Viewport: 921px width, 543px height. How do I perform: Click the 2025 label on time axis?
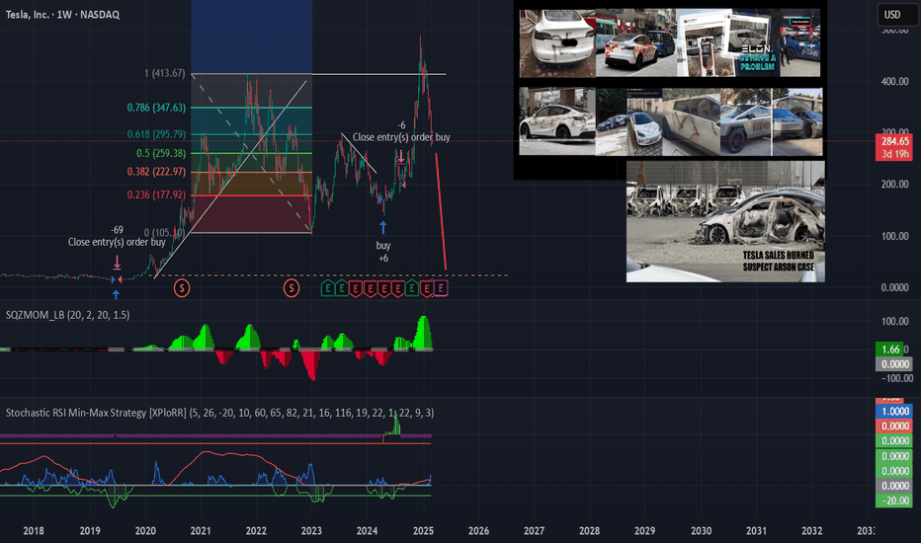pyautogui.click(x=423, y=531)
